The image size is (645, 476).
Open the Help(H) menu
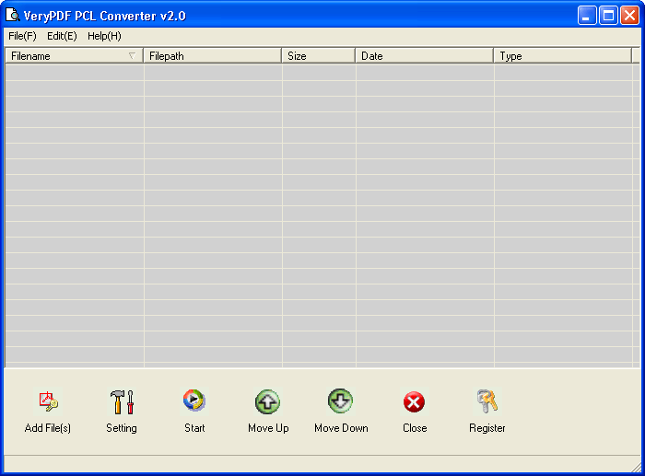pyautogui.click(x=104, y=36)
